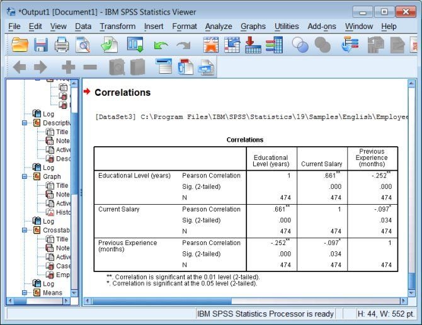Open the Graphs menu
422x325 pixels.
253,26
